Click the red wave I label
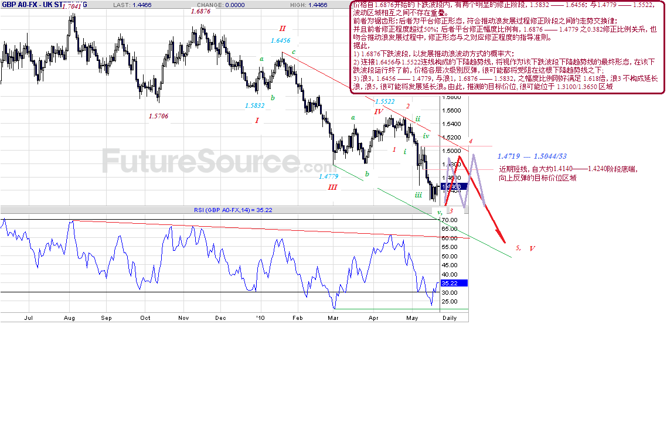The image size is (667, 440). (x=257, y=121)
